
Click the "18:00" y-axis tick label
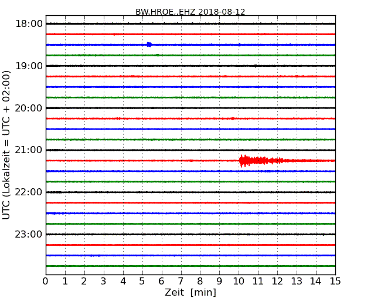[x=29, y=24]
